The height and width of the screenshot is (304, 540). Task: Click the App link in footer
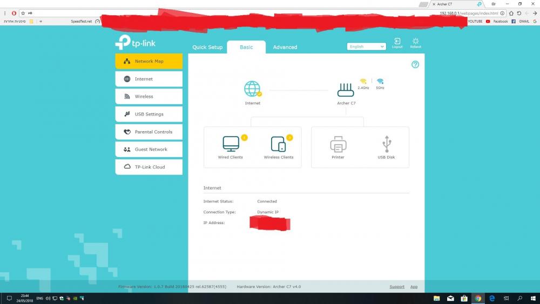(x=414, y=286)
